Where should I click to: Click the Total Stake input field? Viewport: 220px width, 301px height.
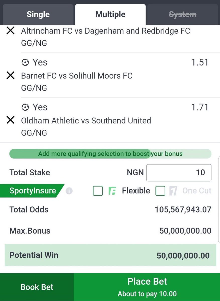coord(179,173)
